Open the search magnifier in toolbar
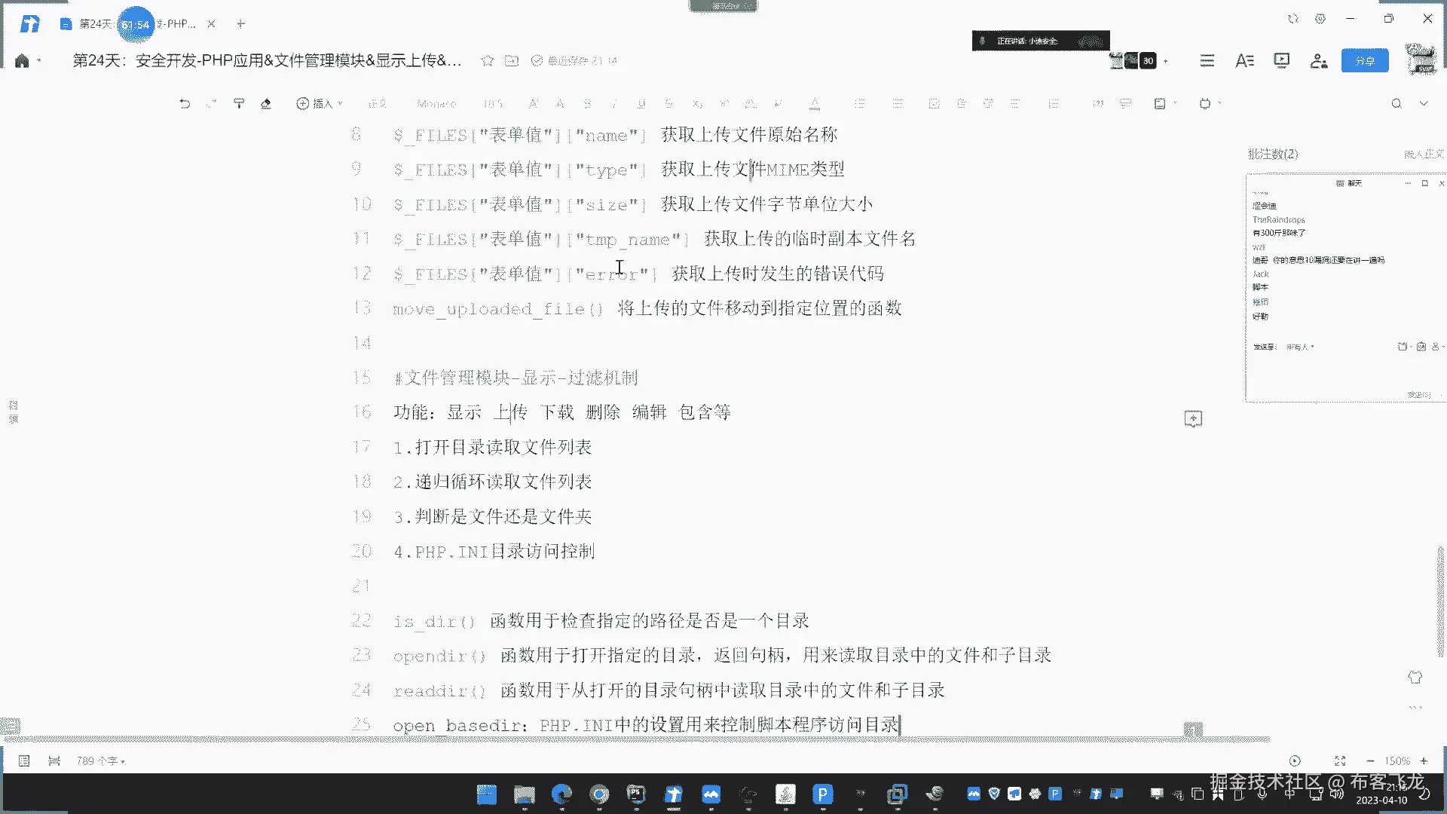The image size is (1447, 814). point(1397,103)
